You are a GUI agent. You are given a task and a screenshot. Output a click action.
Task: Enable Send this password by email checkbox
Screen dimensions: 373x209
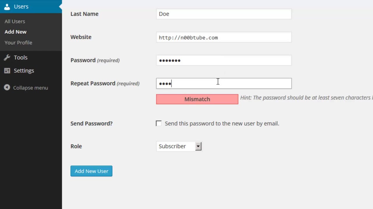tap(159, 123)
